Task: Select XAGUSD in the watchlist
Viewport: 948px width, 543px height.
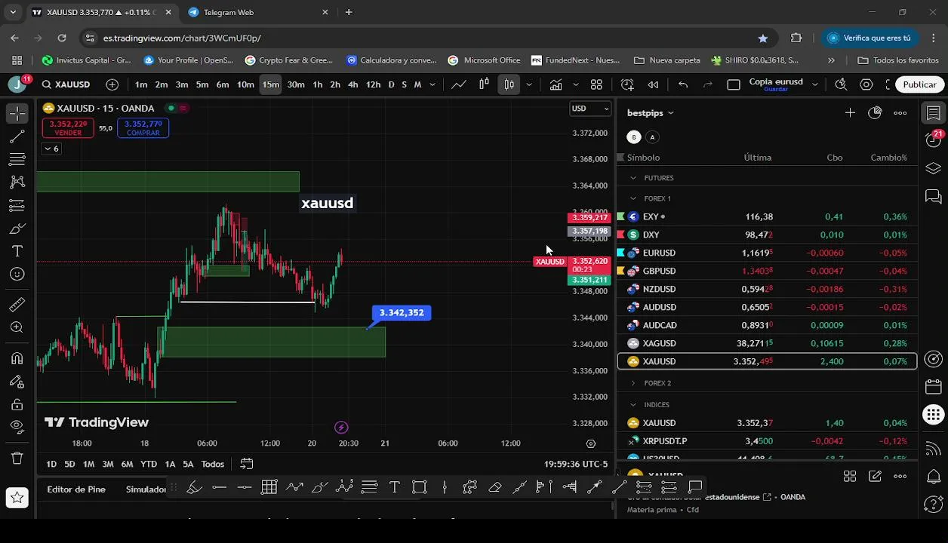Action: [x=767, y=343]
